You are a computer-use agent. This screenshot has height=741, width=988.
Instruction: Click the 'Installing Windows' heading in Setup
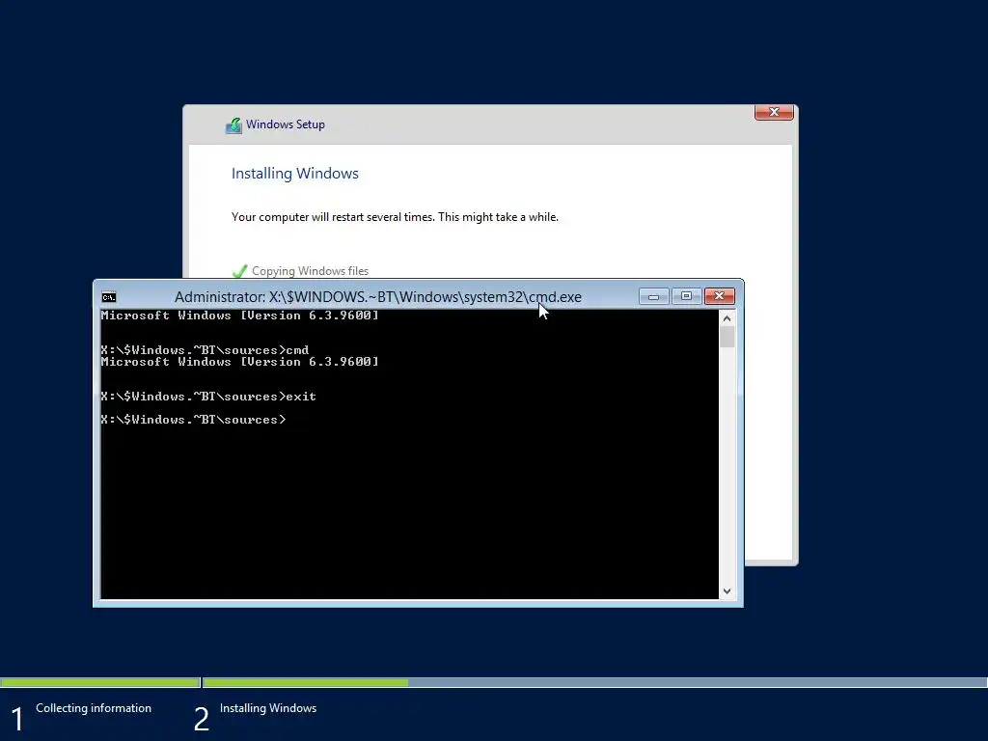tap(295, 174)
